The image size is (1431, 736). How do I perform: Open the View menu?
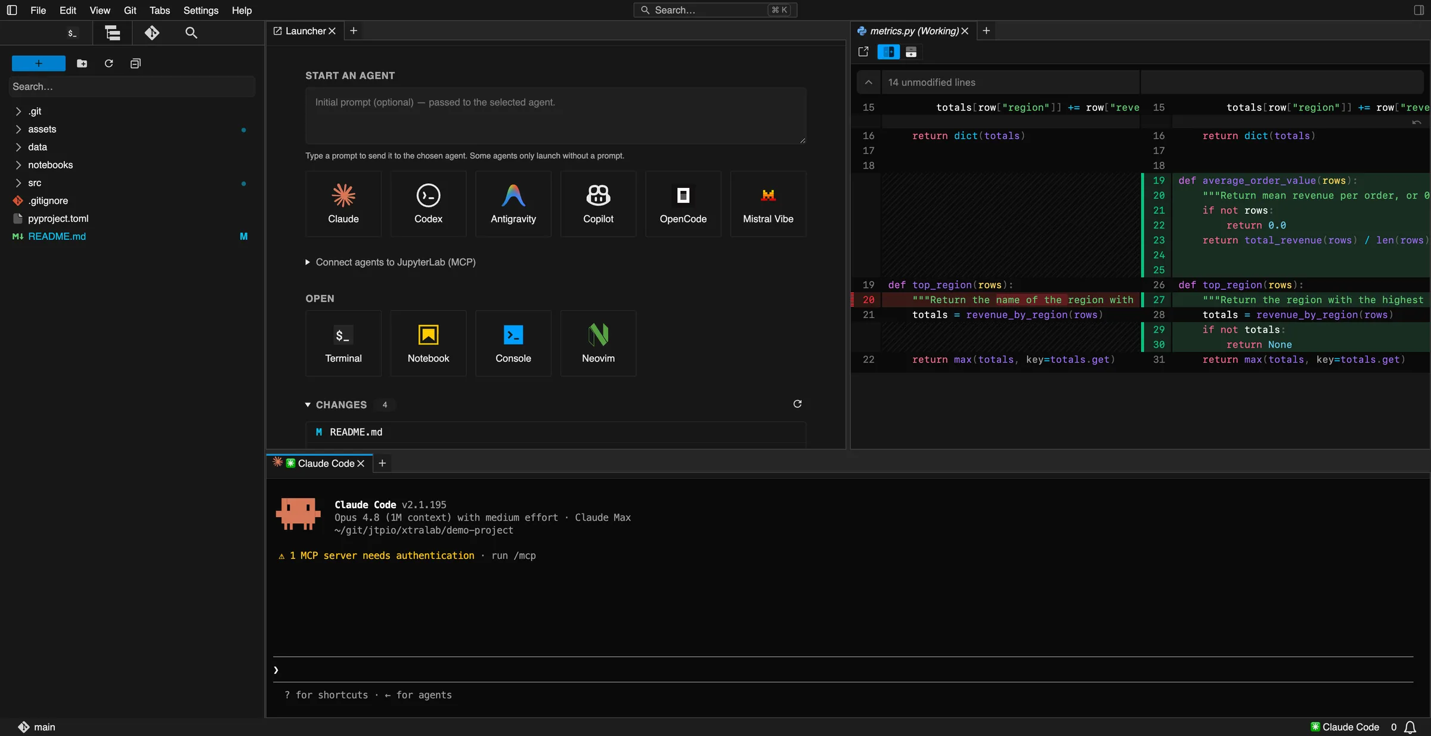pos(100,10)
